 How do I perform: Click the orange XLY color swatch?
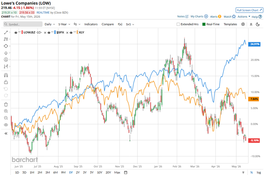coord(77,32)
